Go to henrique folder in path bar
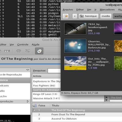The width and height of the screenshot is (122, 122). (88, 16)
